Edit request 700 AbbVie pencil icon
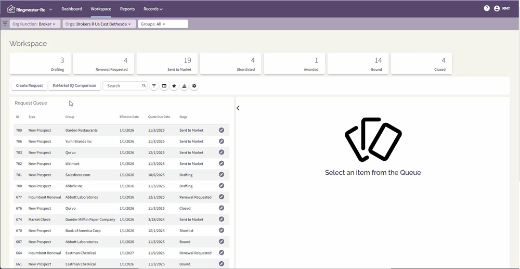This screenshot has height=269, width=520. [x=222, y=186]
